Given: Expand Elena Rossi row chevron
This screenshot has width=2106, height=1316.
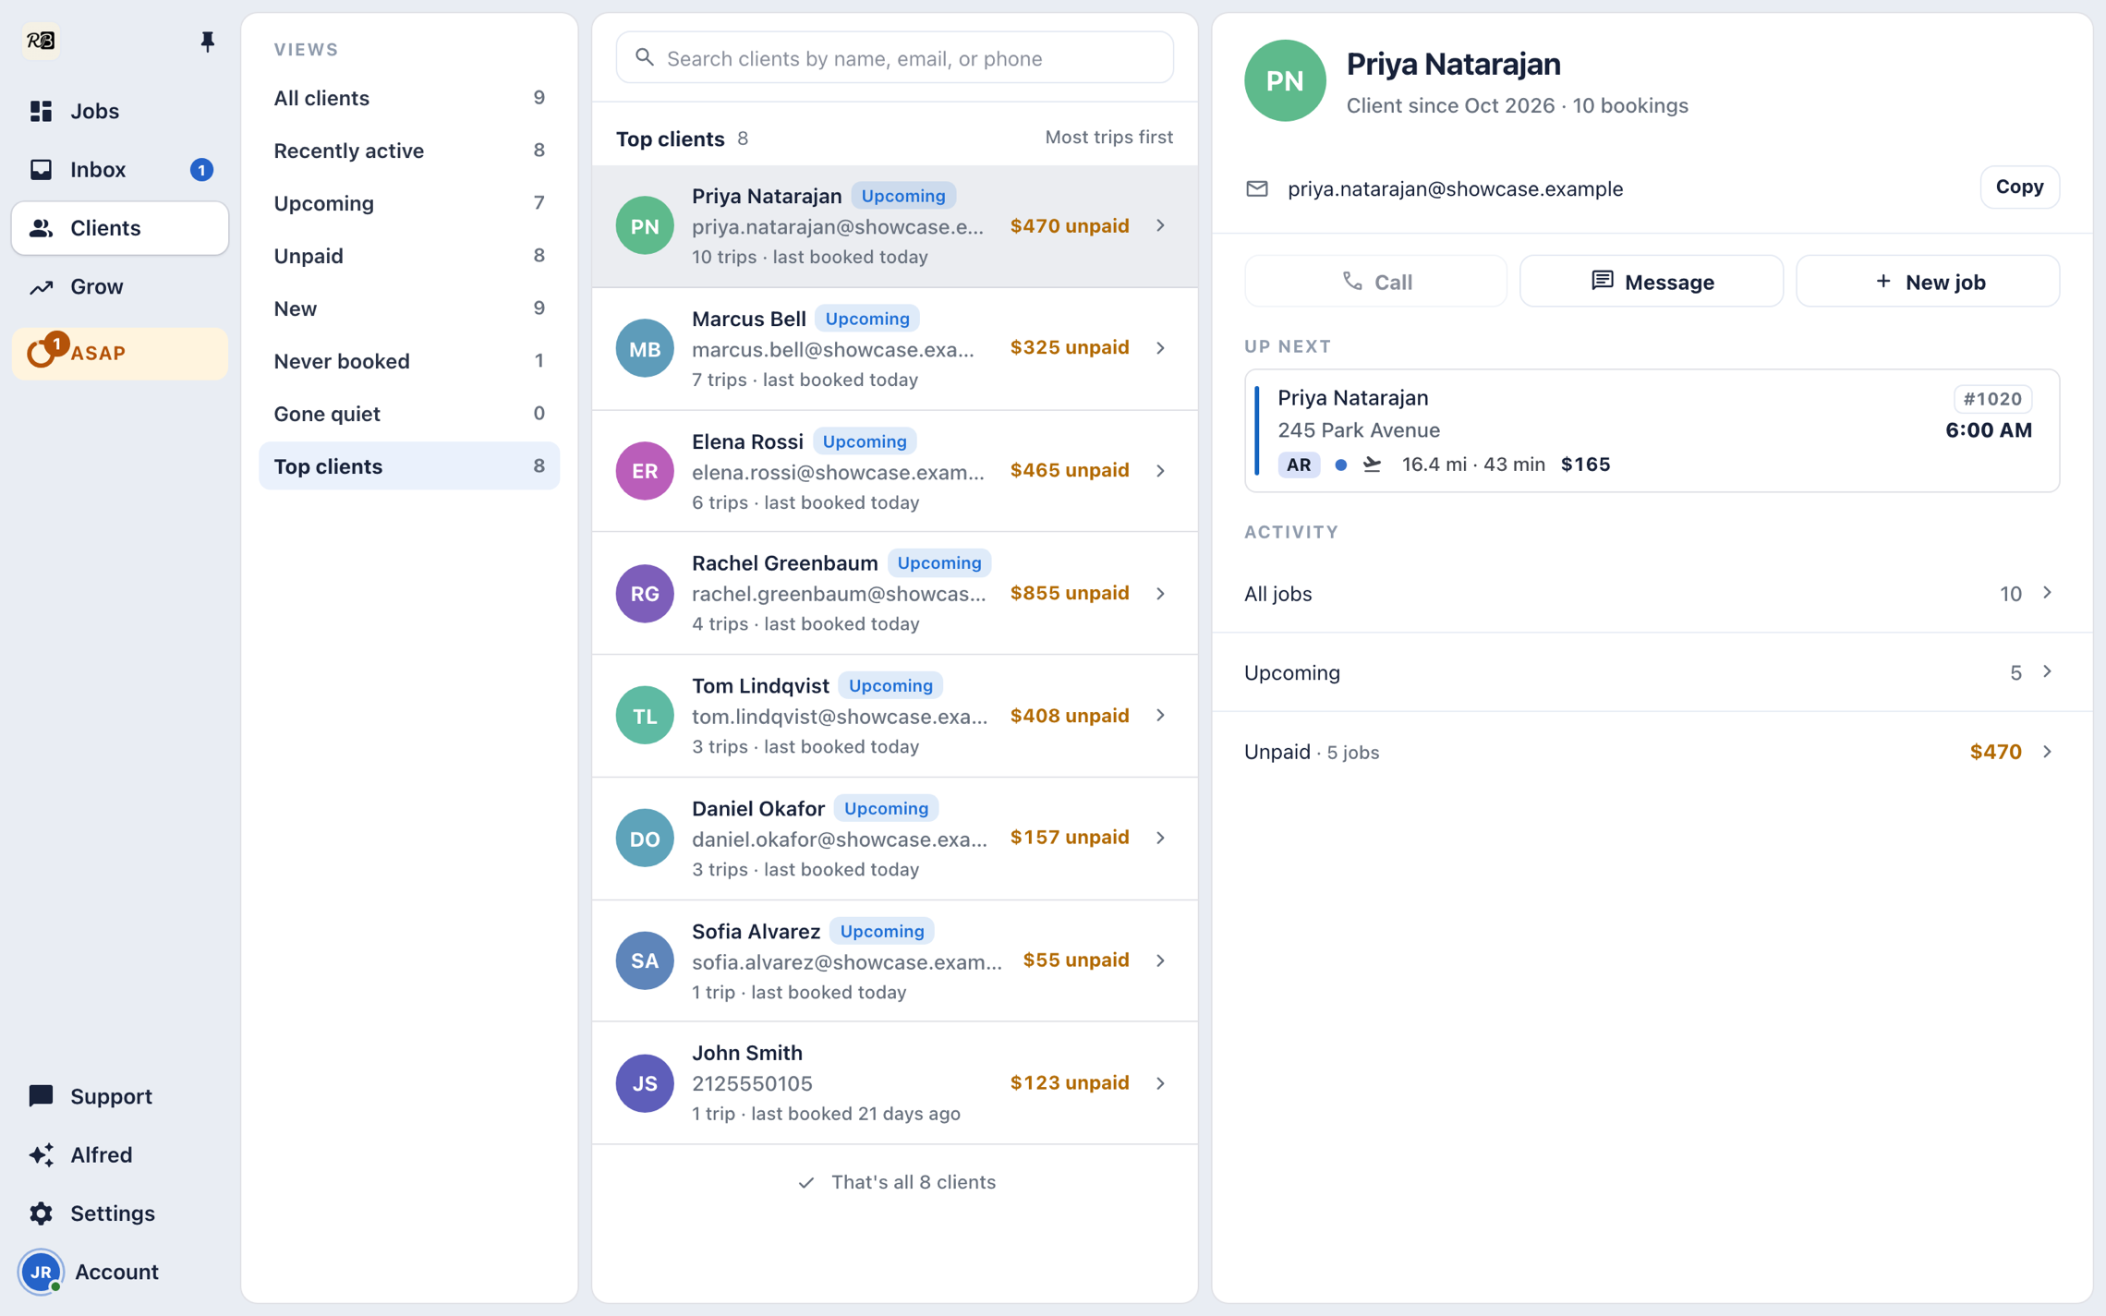Looking at the screenshot, I should click(1161, 471).
